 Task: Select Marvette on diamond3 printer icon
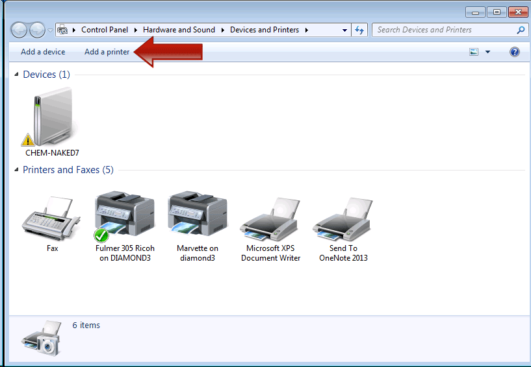coord(198,213)
